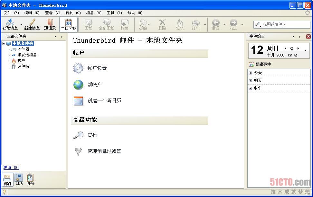Image resolution: width=313 pixels, height=197 pixels.
Task: Click the 标签 tag icon
Action: (143, 22)
